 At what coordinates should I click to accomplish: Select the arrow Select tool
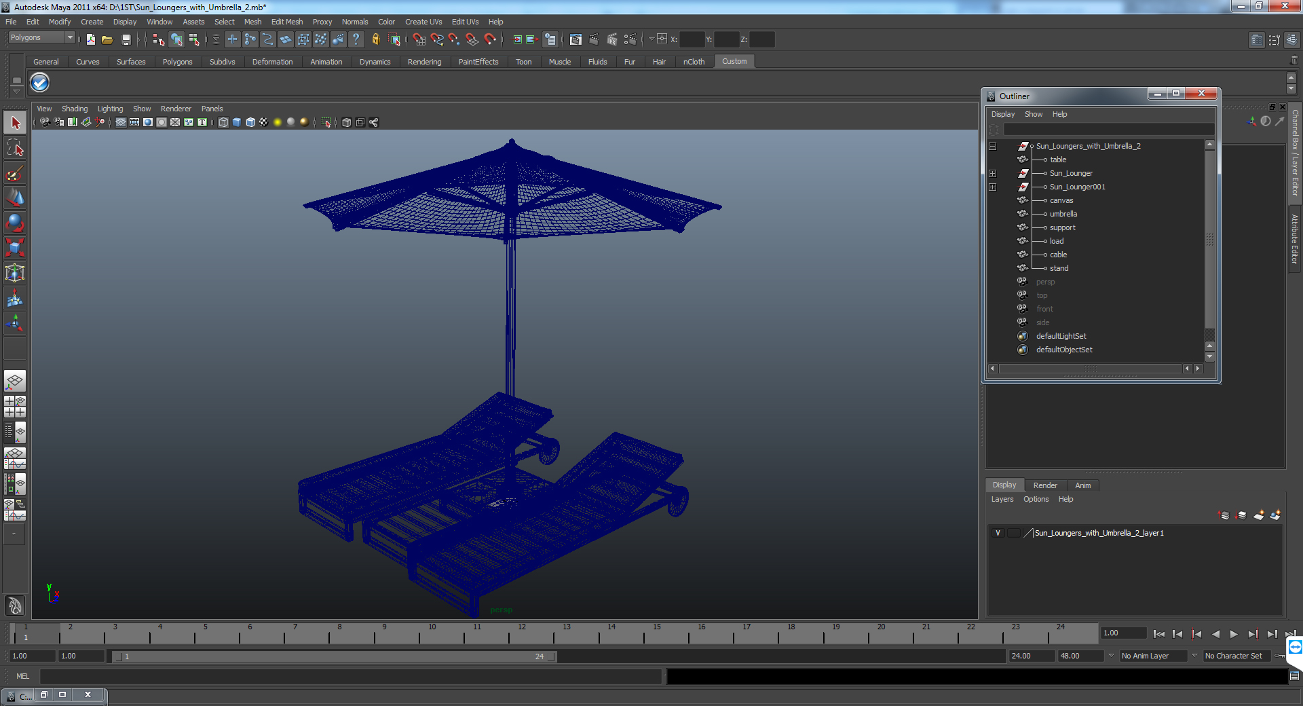[15, 123]
